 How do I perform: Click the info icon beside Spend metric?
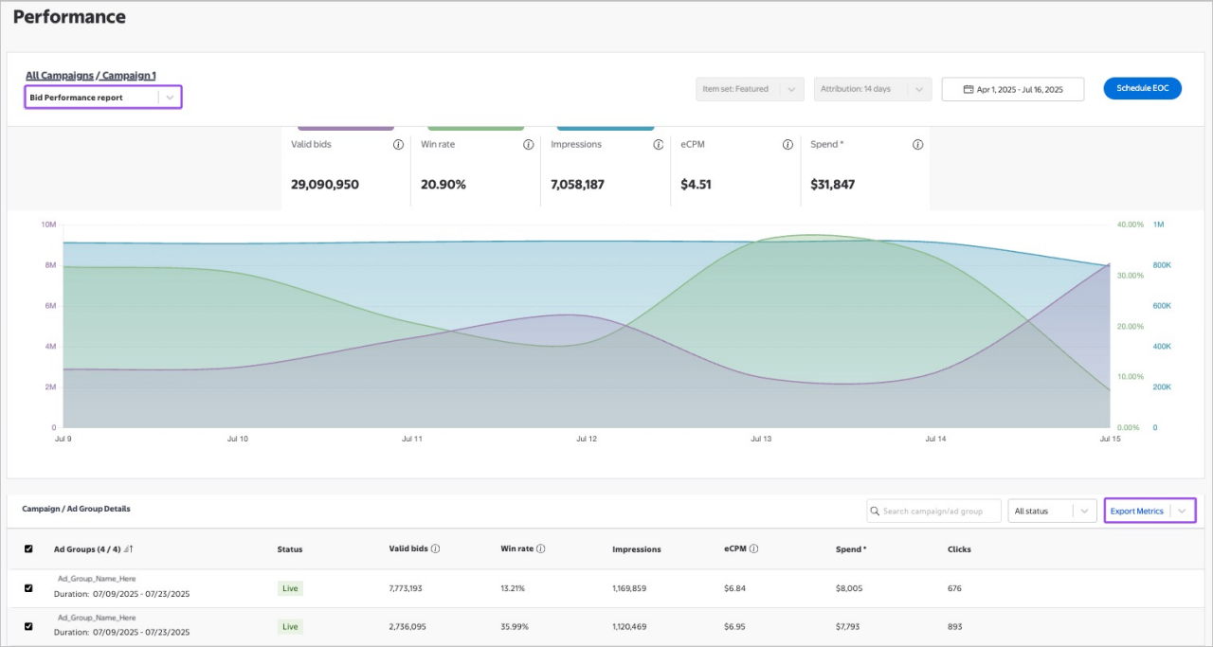click(x=916, y=144)
